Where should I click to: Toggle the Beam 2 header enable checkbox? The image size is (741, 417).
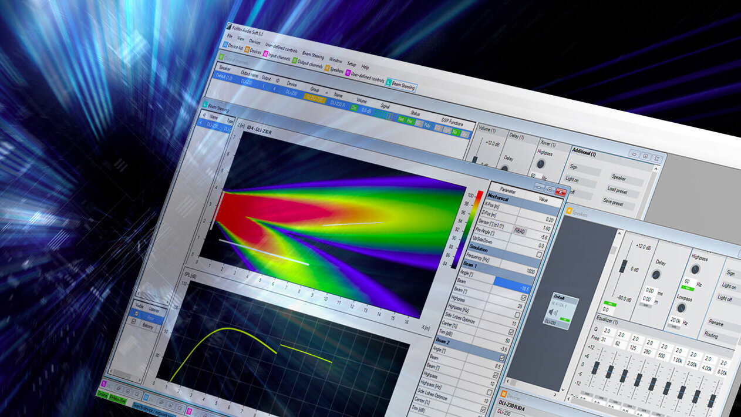[x=502, y=358]
